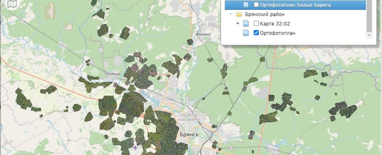Check the Карта 32:02 layer checkbox
This screenshot has width=382, height=155.
pos(256,23)
